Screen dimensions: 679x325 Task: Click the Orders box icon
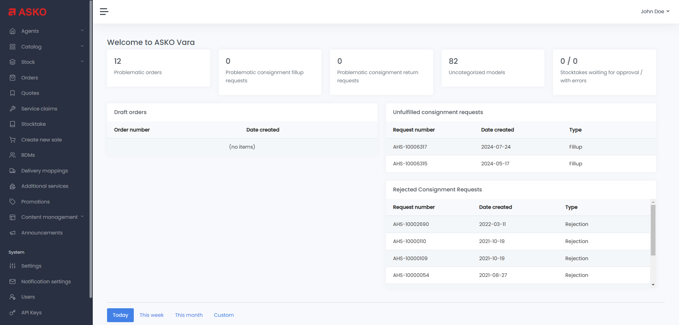(x=12, y=78)
